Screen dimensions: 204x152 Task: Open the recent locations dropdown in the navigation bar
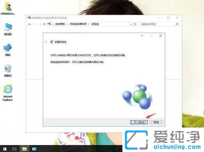pos(40,24)
